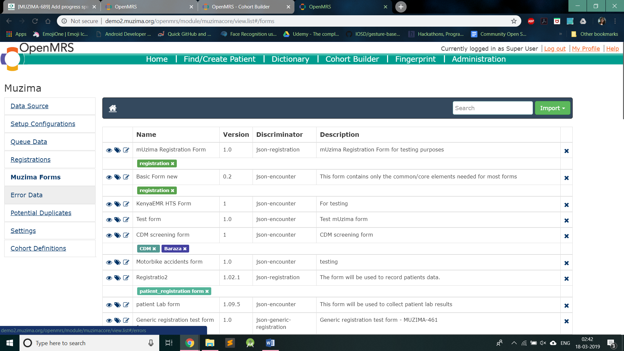The width and height of the screenshot is (624, 351).
Task: Open Find/Create Patient menu
Action: point(219,59)
